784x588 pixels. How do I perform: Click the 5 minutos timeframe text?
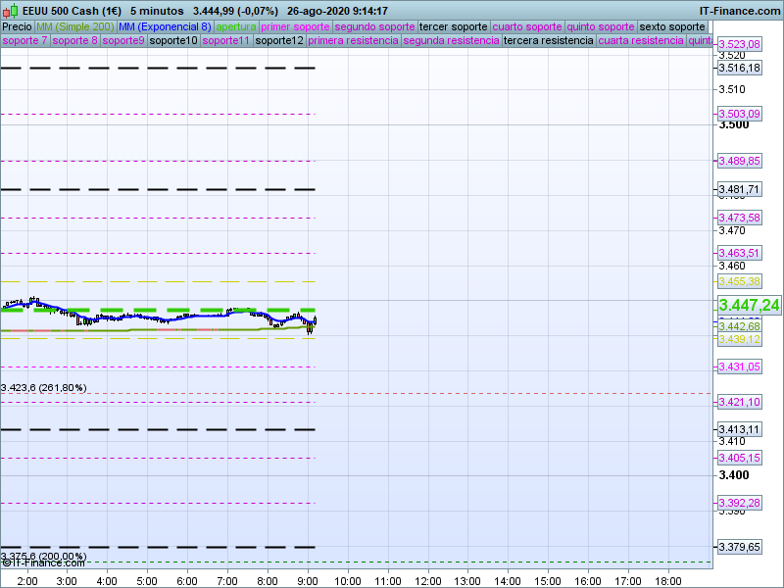pos(157,11)
